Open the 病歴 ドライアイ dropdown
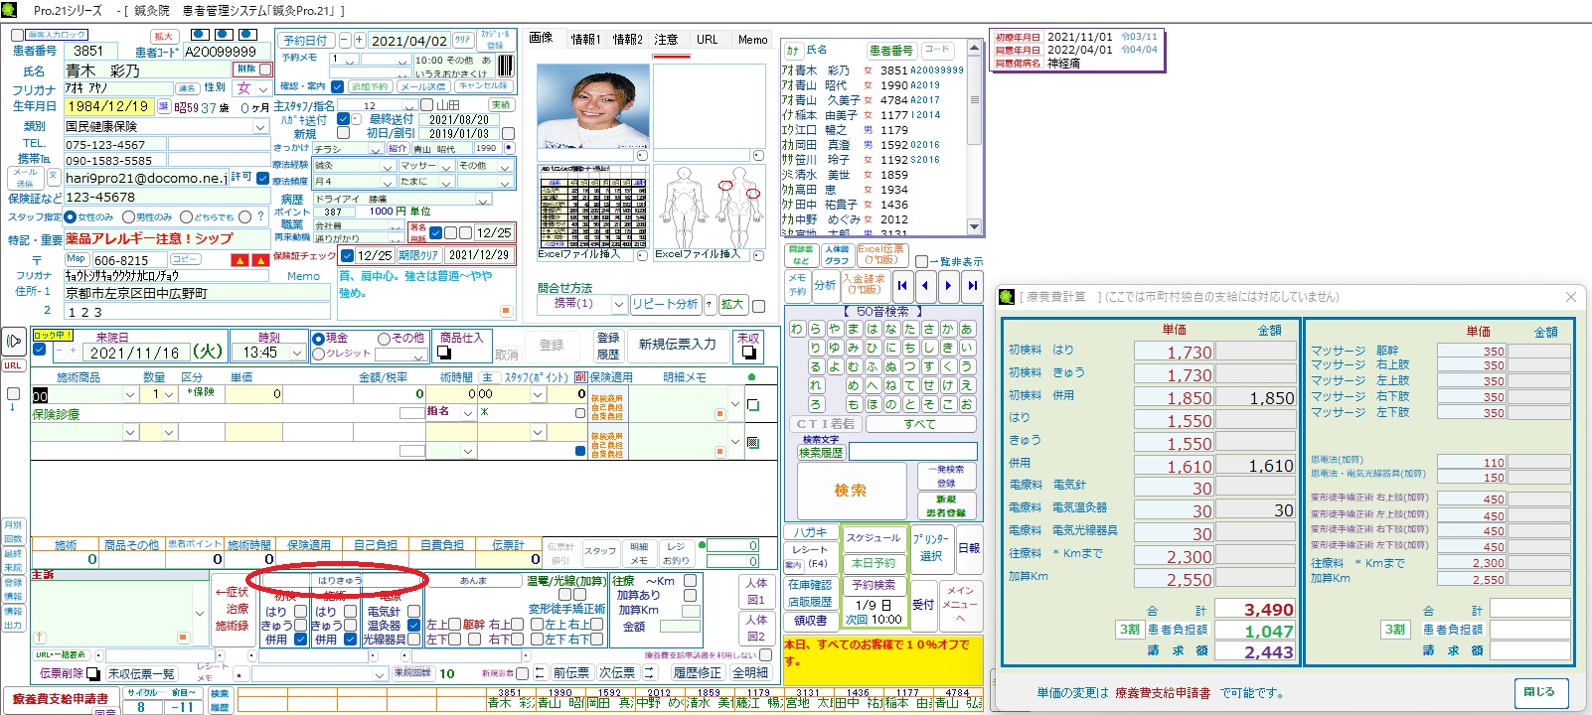The image size is (1592, 715). coord(484,200)
